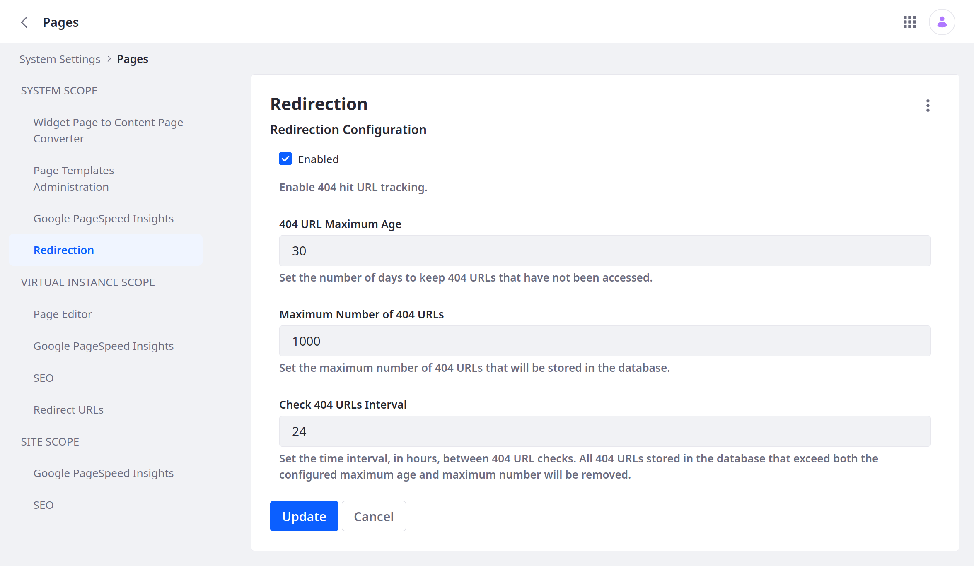Enable redirection configuration checkbox
Screen dimensions: 974x566
[286, 158]
